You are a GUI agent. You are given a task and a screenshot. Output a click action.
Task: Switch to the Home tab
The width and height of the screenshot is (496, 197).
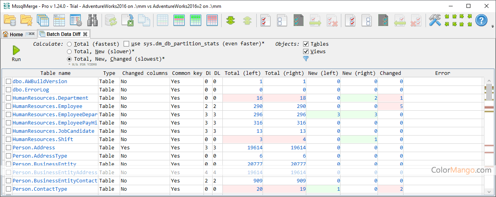tap(16, 34)
